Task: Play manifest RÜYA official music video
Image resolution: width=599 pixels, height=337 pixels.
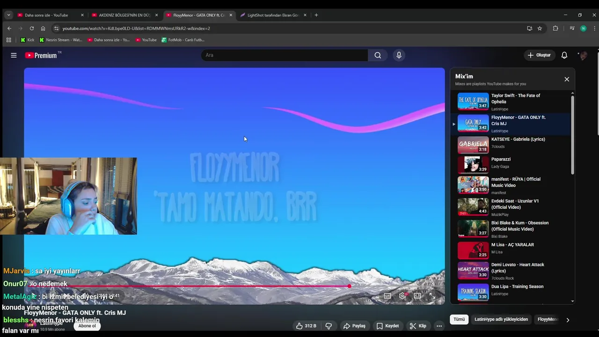Action: (511, 185)
